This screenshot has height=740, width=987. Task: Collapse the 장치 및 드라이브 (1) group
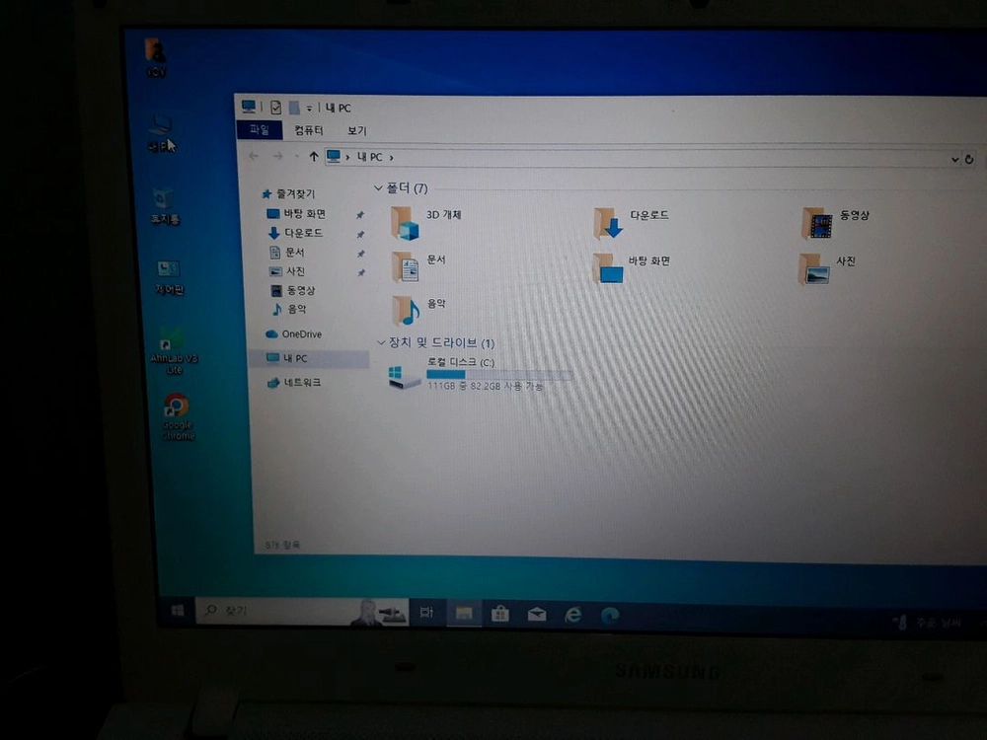click(x=380, y=343)
